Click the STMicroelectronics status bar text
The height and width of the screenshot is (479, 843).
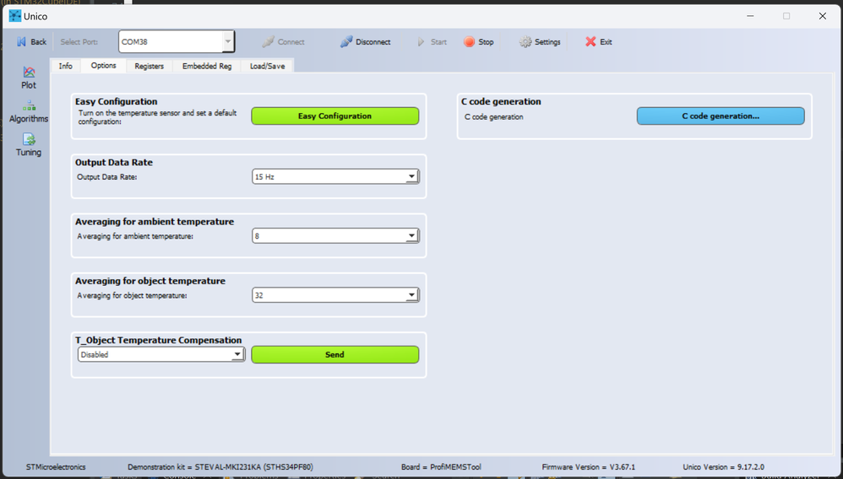pos(56,467)
